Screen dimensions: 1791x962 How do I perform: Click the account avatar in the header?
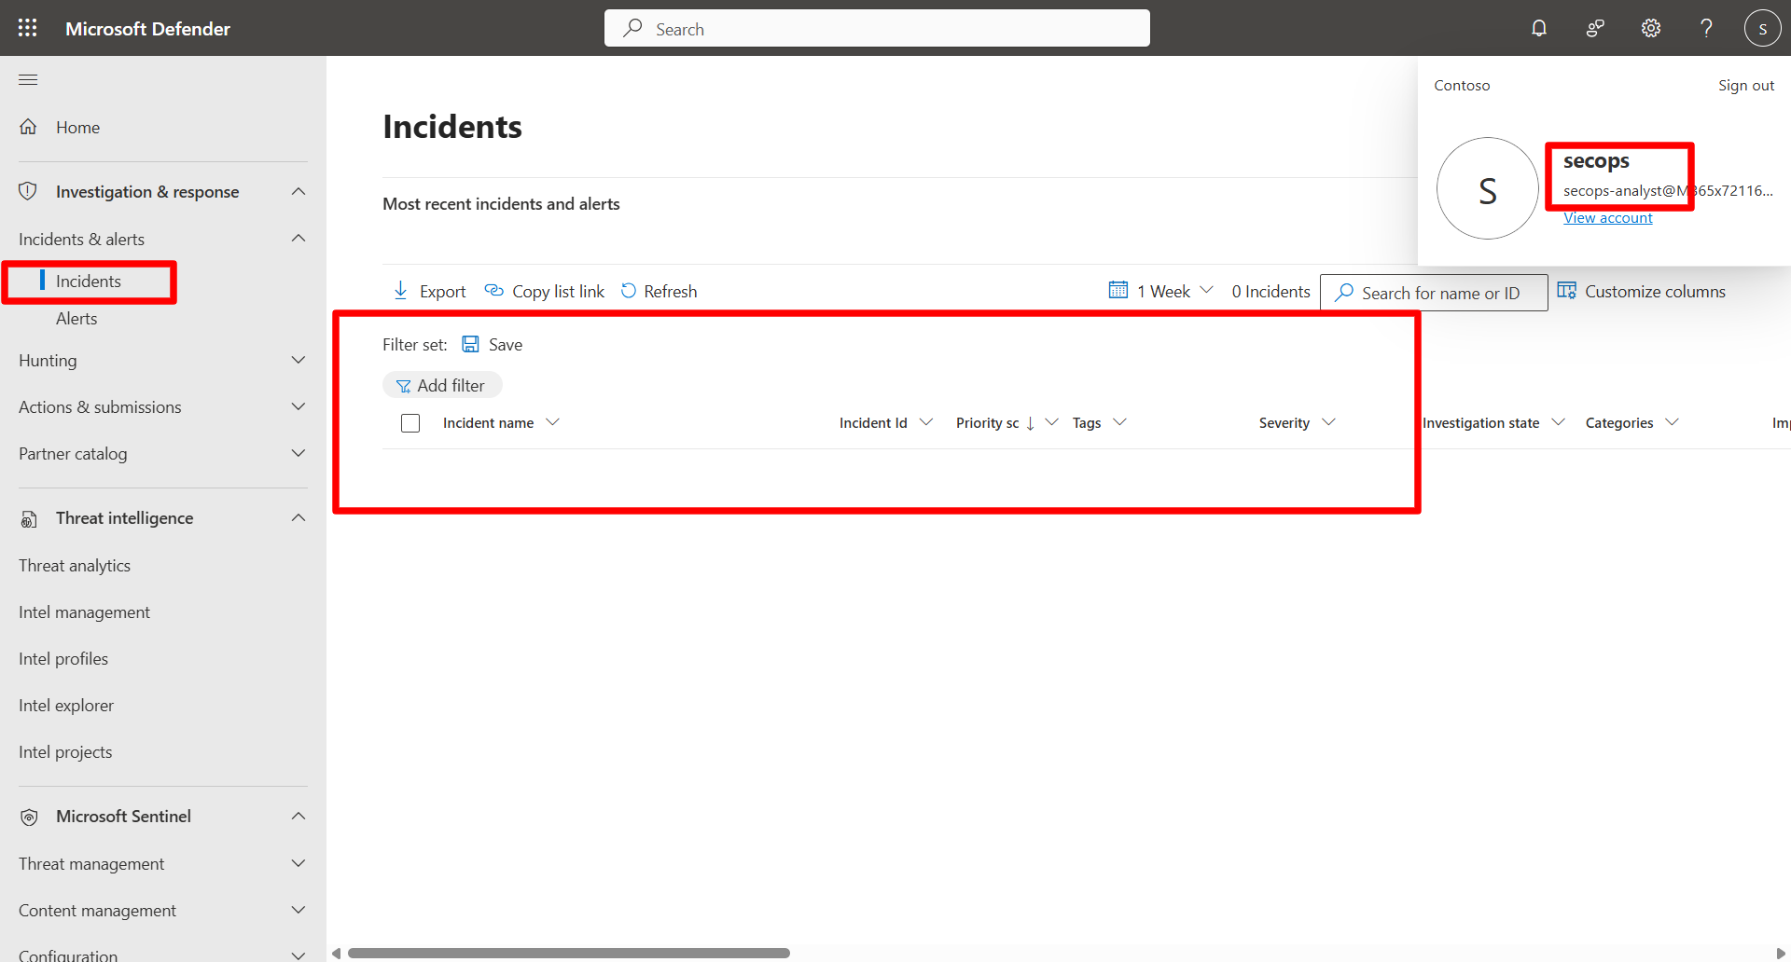1762,28
